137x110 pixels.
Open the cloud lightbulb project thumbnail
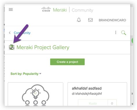coord(36,94)
